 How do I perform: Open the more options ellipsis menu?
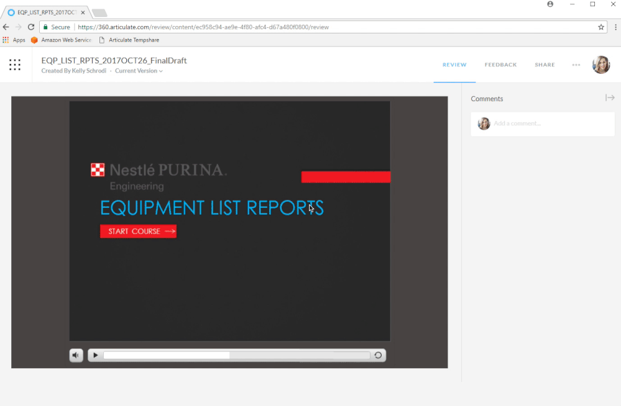576,65
